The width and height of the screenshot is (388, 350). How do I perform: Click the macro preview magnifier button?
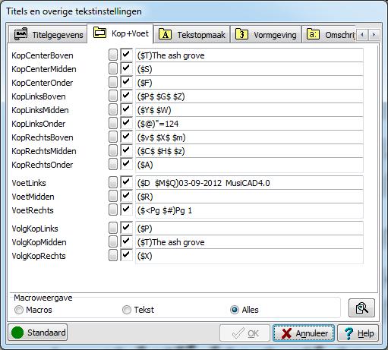(x=361, y=308)
